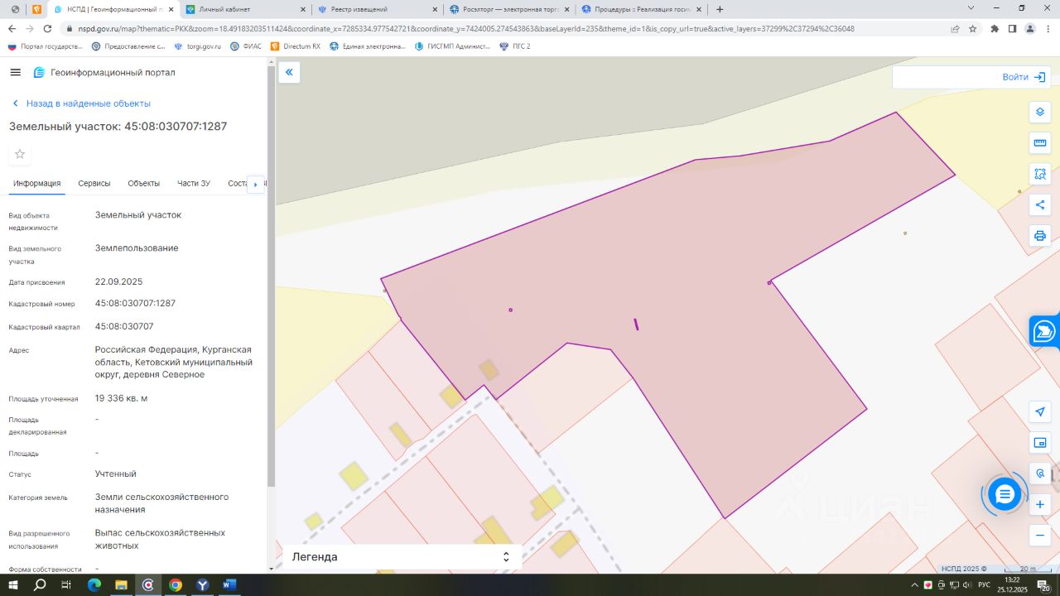This screenshot has height=596, width=1060.
Task: Select the area value 19 336 кв. м
Action: [x=122, y=398]
